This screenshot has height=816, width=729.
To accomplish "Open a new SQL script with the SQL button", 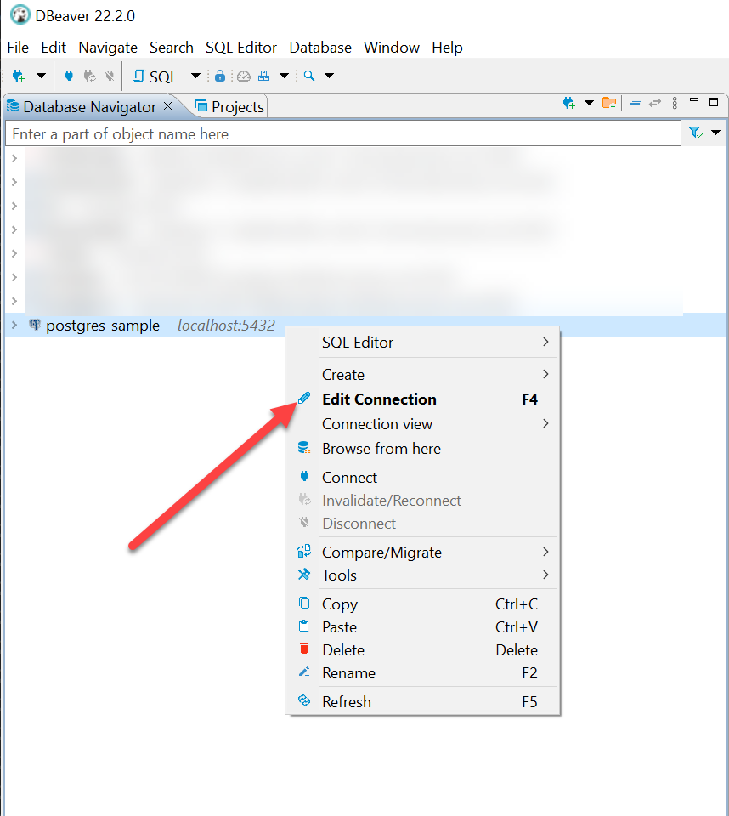I will coord(155,76).
